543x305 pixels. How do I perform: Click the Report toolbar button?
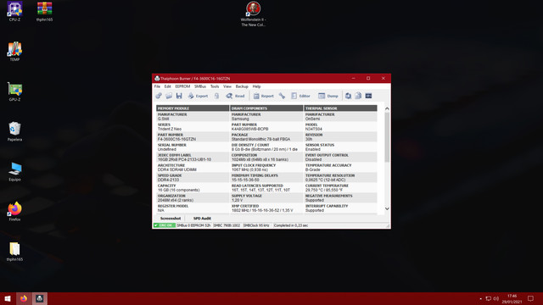pyautogui.click(x=264, y=96)
